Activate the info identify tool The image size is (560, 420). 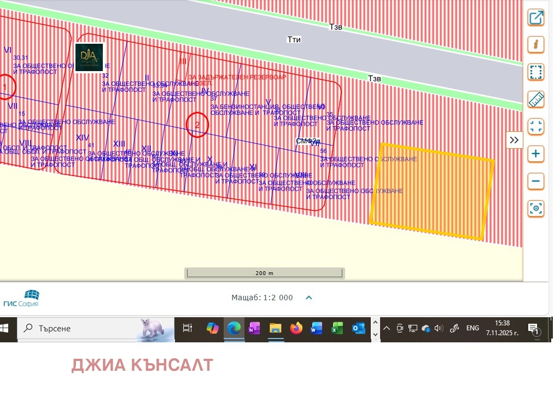coord(536,45)
